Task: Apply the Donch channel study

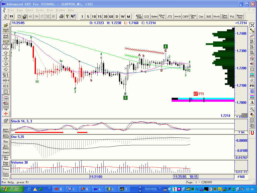Action: click(6, 153)
